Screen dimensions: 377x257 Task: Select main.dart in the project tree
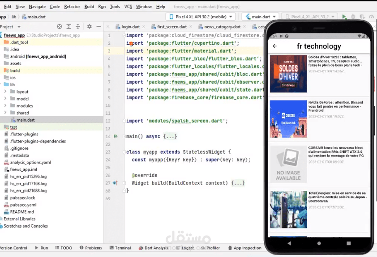click(26, 120)
